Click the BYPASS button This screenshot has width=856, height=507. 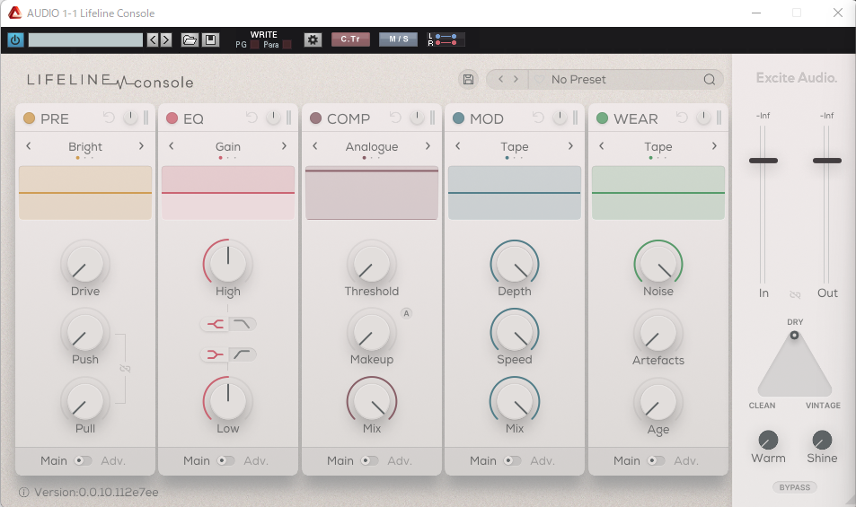[795, 487]
